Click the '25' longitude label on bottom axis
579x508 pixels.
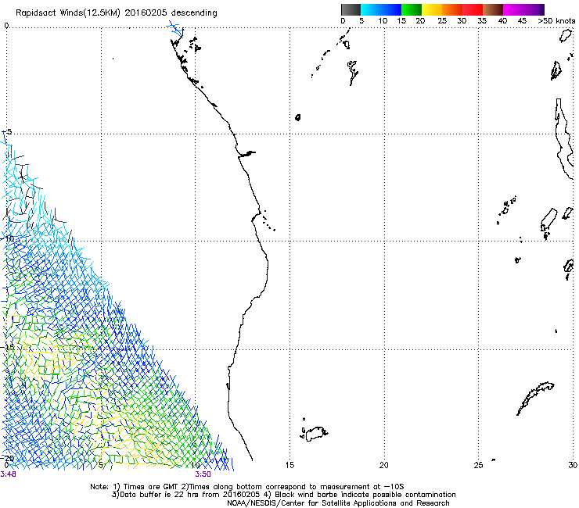coord(478,465)
